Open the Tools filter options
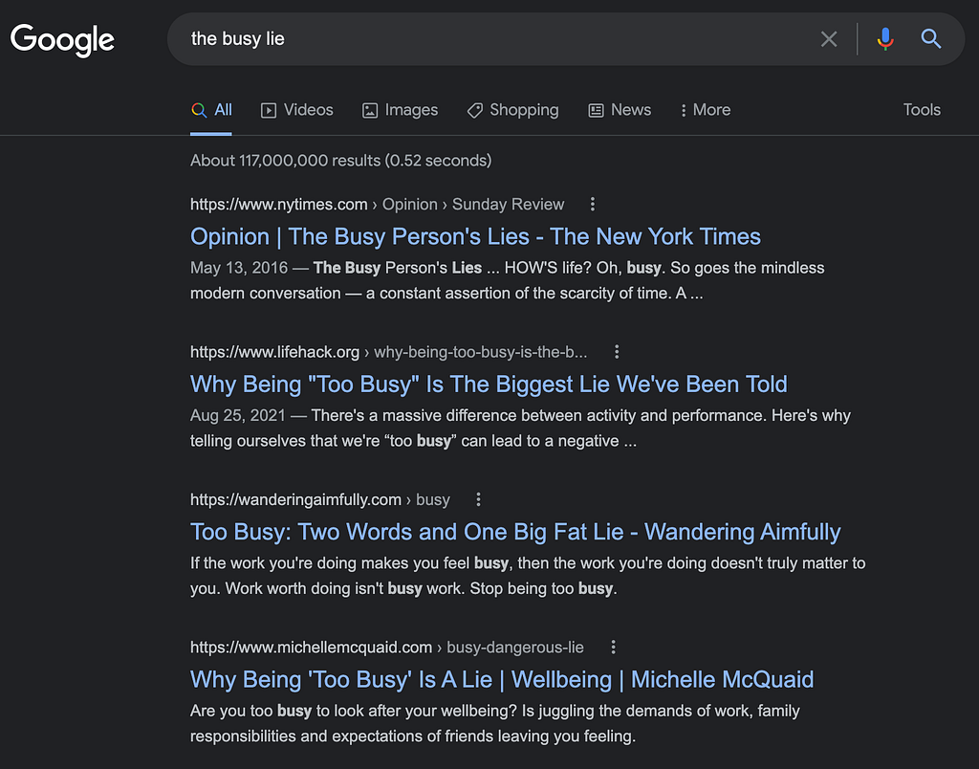 tap(922, 110)
